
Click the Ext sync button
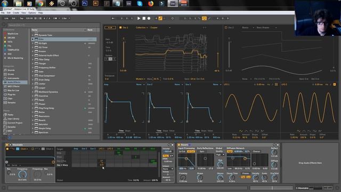[13, 19]
